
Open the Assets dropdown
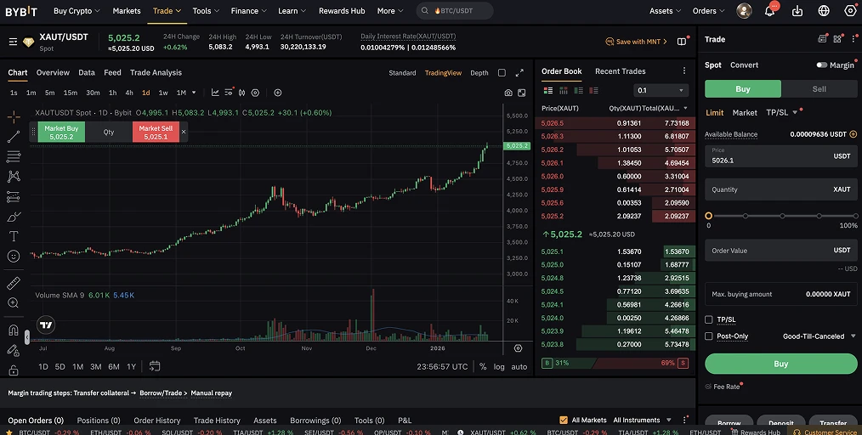pyautogui.click(x=665, y=10)
